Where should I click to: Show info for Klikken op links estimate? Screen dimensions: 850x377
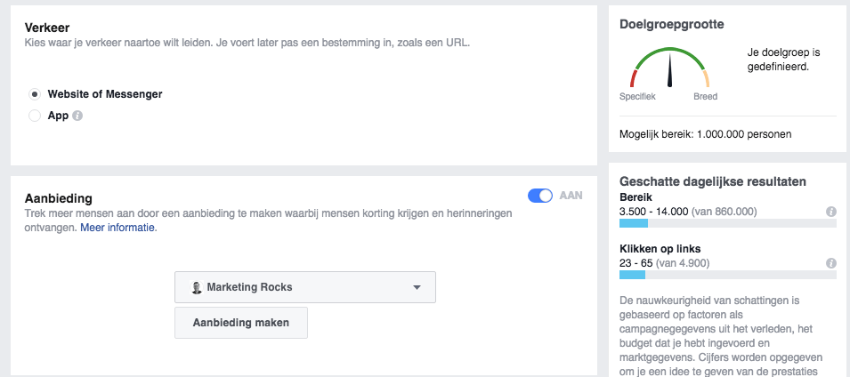point(830,263)
